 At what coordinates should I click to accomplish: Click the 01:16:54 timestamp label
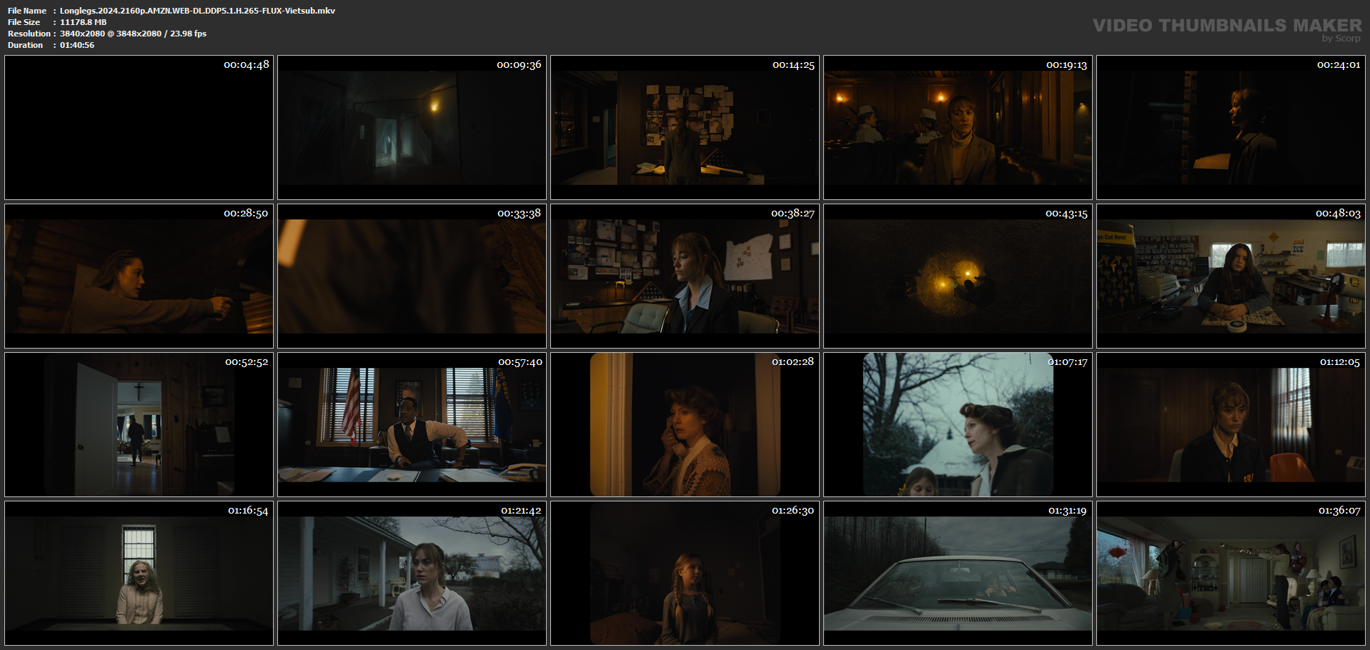click(x=248, y=510)
